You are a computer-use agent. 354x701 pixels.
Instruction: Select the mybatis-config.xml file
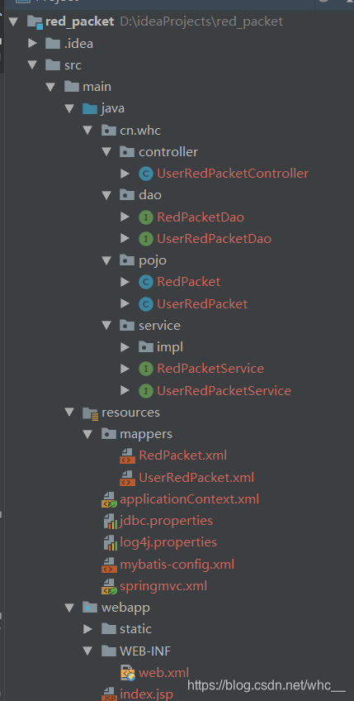point(177,565)
